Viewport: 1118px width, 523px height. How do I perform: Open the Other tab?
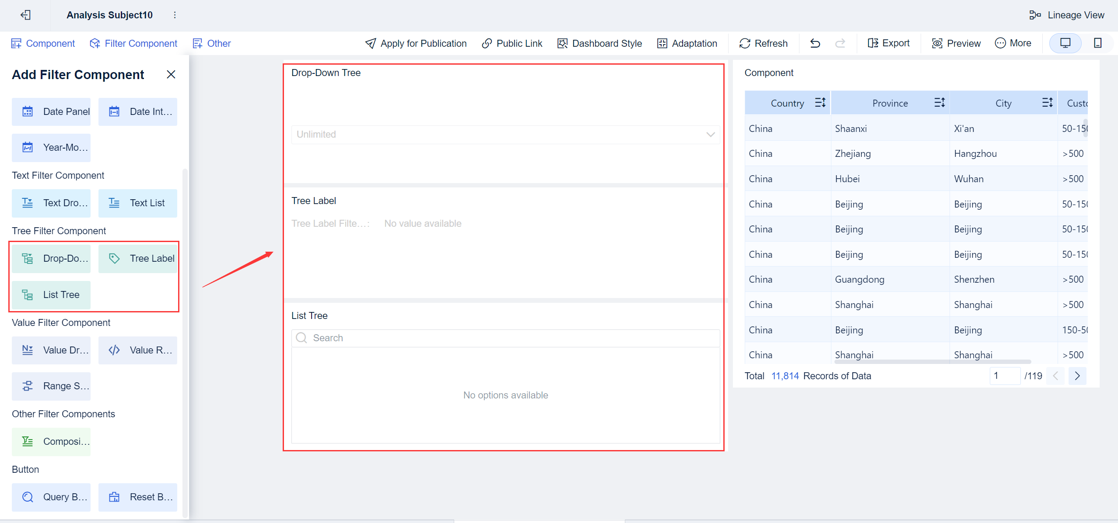(x=212, y=43)
